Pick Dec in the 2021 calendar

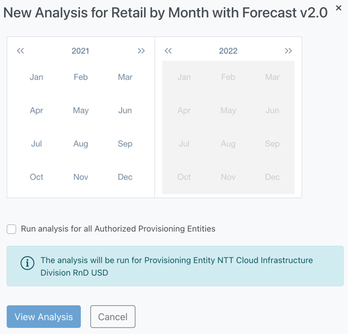pyautogui.click(x=125, y=177)
